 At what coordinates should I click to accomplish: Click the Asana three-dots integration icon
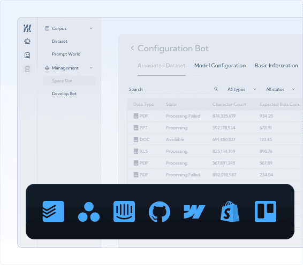point(89,212)
